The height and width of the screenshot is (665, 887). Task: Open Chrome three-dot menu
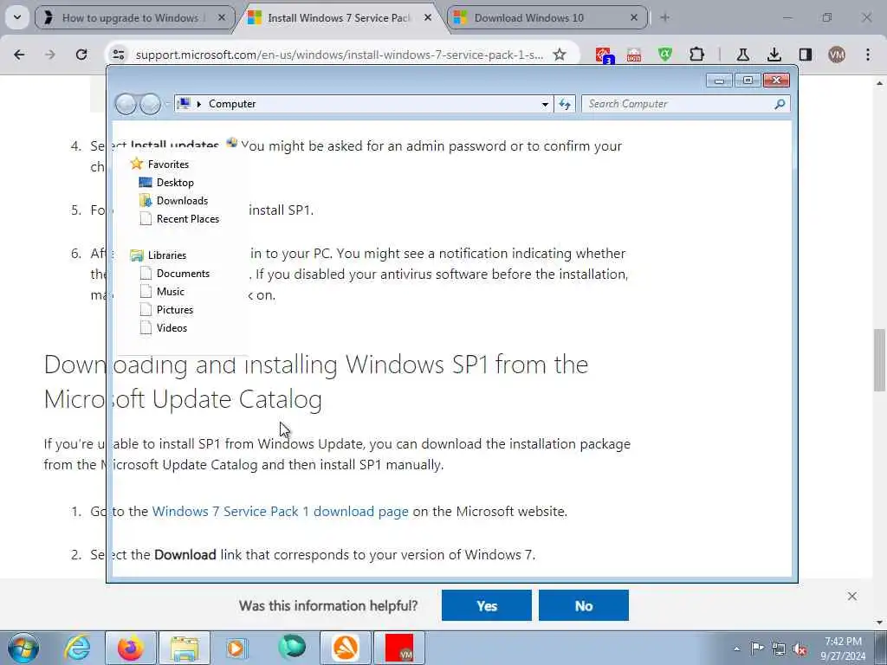pos(868,55)
